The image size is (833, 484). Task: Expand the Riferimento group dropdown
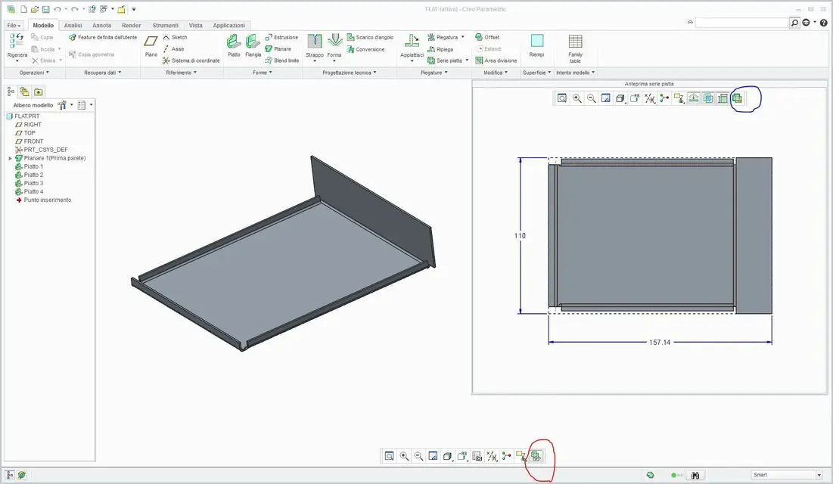point(181,73)
